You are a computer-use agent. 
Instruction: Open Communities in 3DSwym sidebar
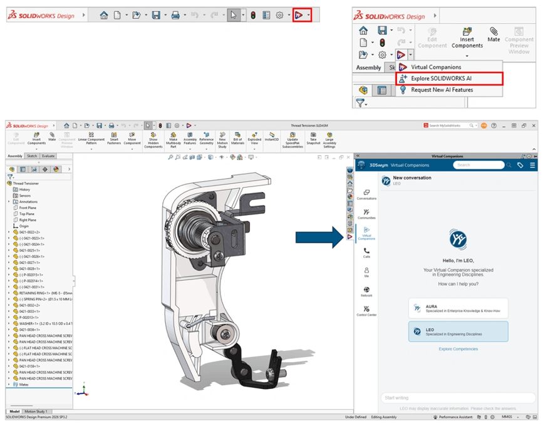pos(366,214)
